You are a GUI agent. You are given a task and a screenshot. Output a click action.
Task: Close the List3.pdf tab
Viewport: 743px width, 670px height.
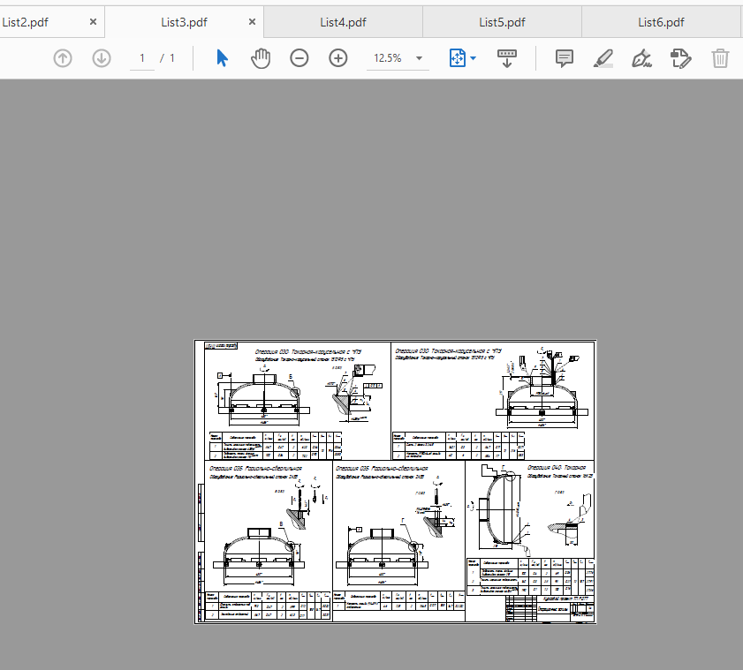[253, 22]
